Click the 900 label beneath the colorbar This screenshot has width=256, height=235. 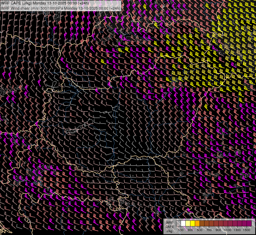pos(218,230)
